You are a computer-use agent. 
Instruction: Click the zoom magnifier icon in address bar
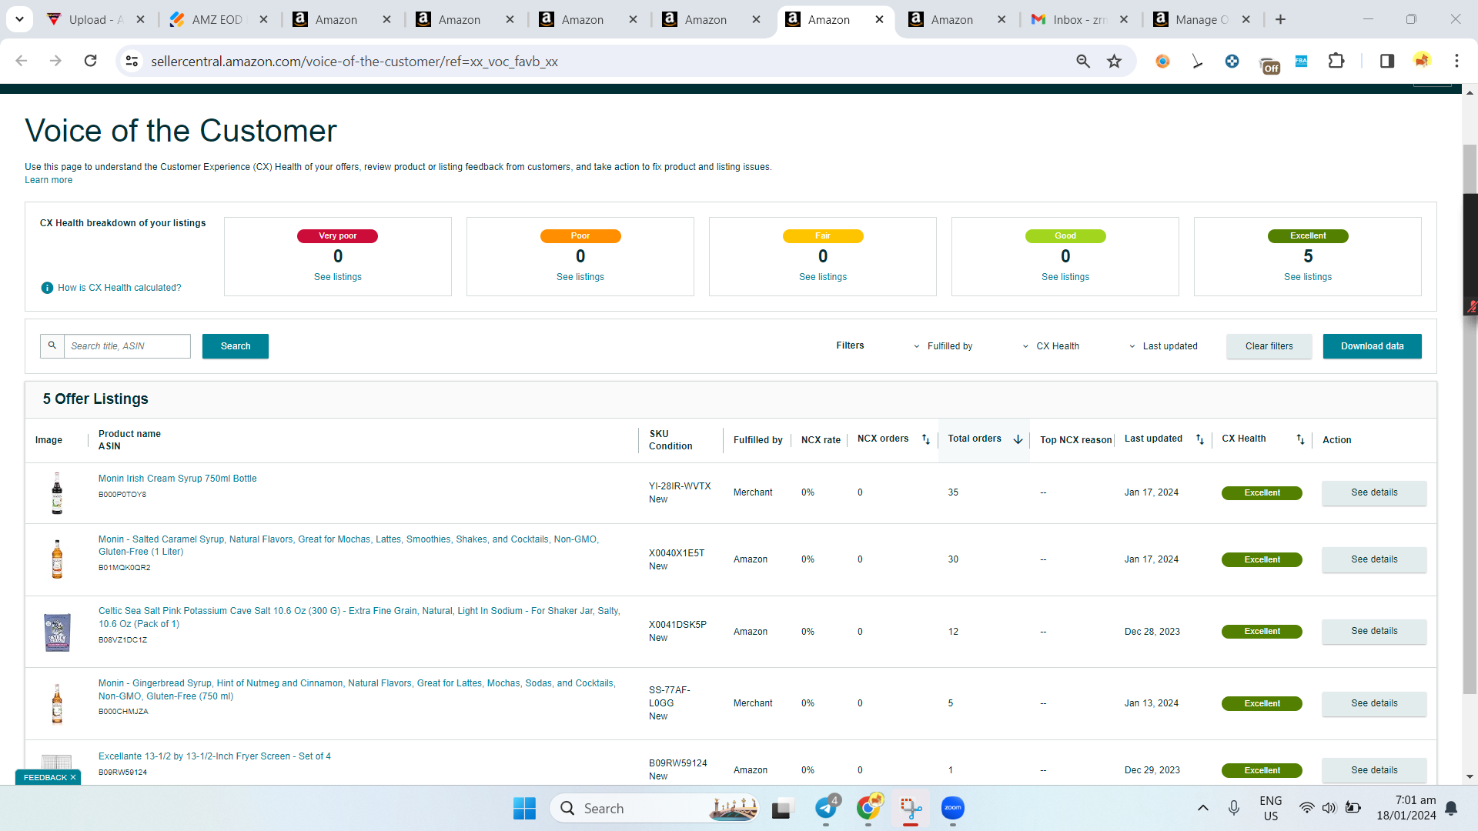click(1083, 61)
